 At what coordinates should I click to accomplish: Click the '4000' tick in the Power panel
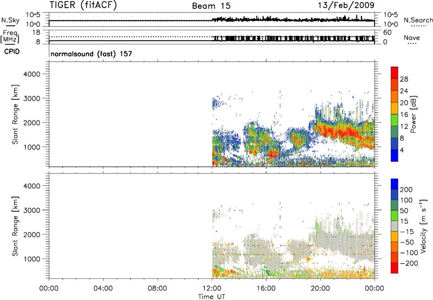point(32,74)
